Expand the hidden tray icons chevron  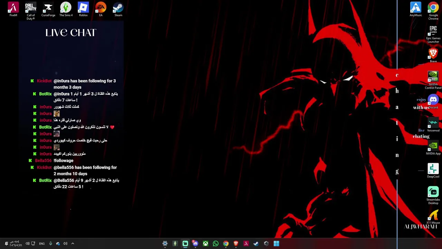point(73,243)
